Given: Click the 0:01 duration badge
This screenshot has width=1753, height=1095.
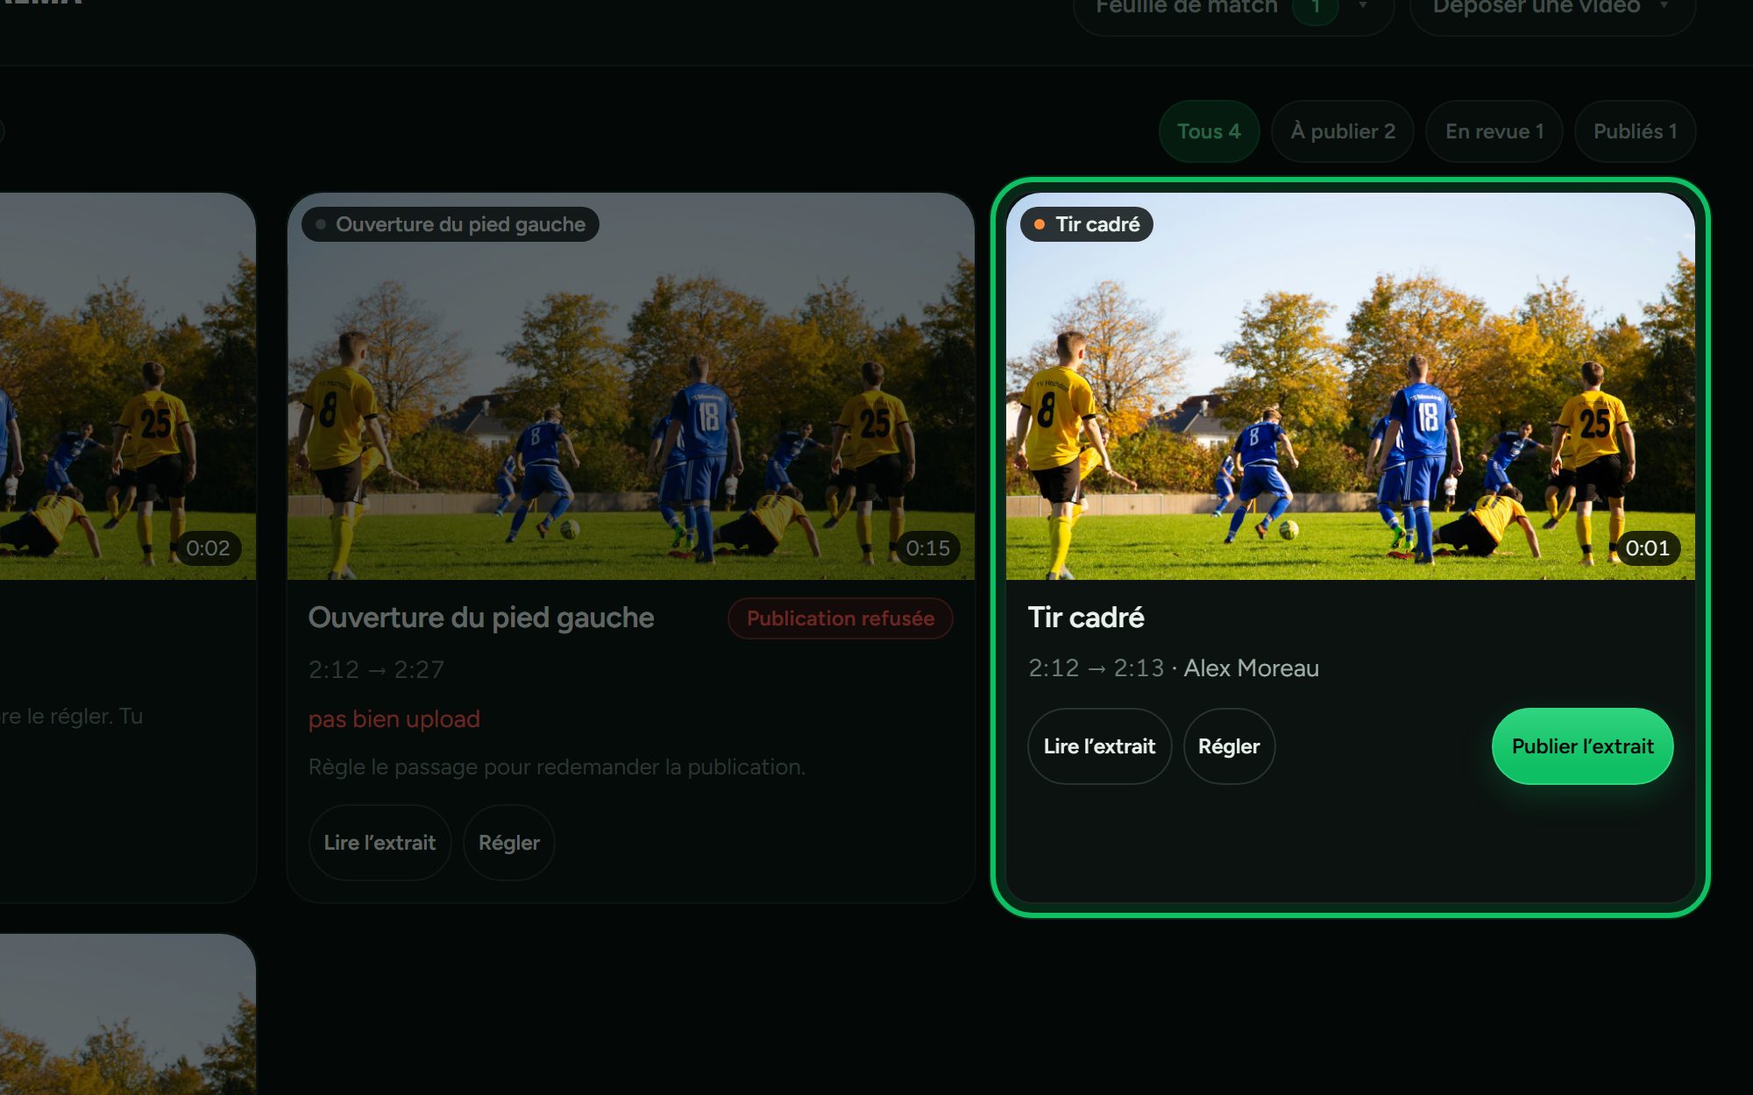Looking at the screenshot, I should tap(1647, 548).
